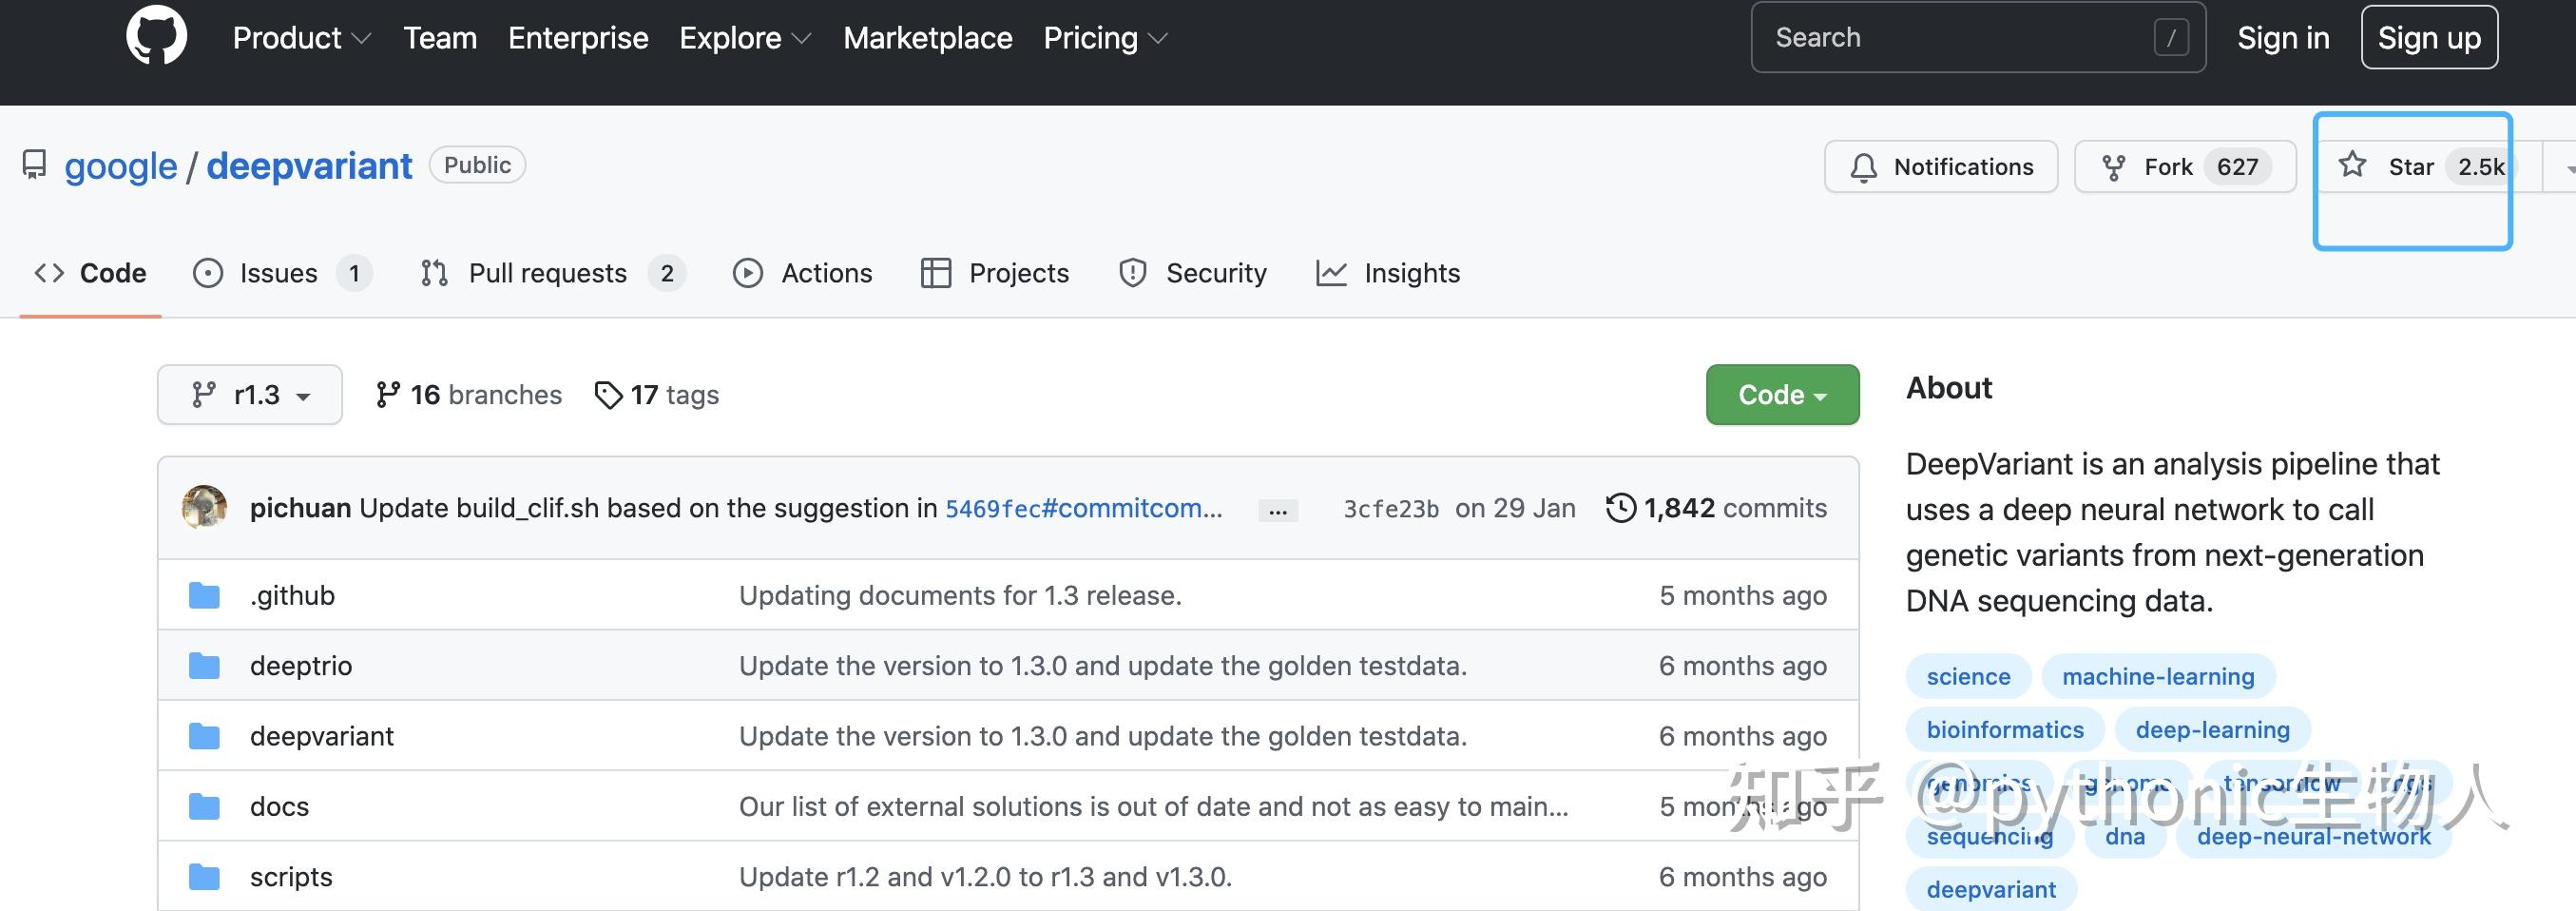The width and height of the screenshot is (2576, 911).
Task: Open pichuan's avatar thumbnail
Action: (204, 508)
